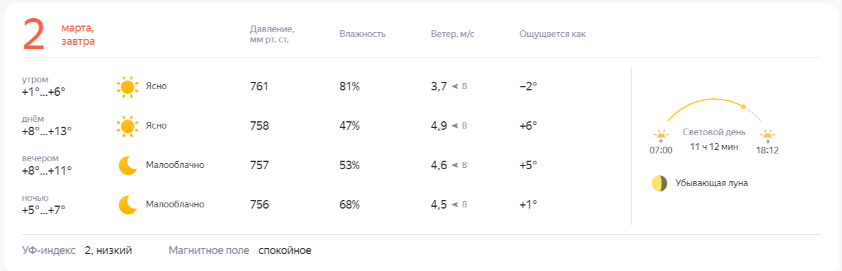Click the "Ощущается как" column header

coord(552,34)
